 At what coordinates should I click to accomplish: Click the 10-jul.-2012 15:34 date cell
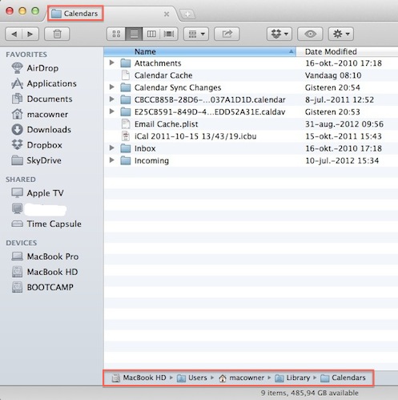(342, 160)
